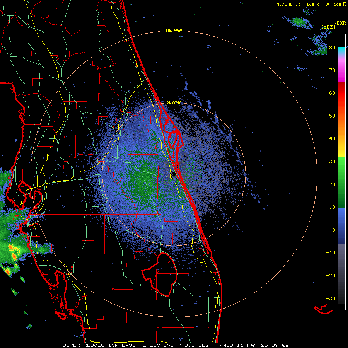Screen dimensions: 348x348
Task: Click the 10 value on dBZ scale
Action: (x=332, y=207)
